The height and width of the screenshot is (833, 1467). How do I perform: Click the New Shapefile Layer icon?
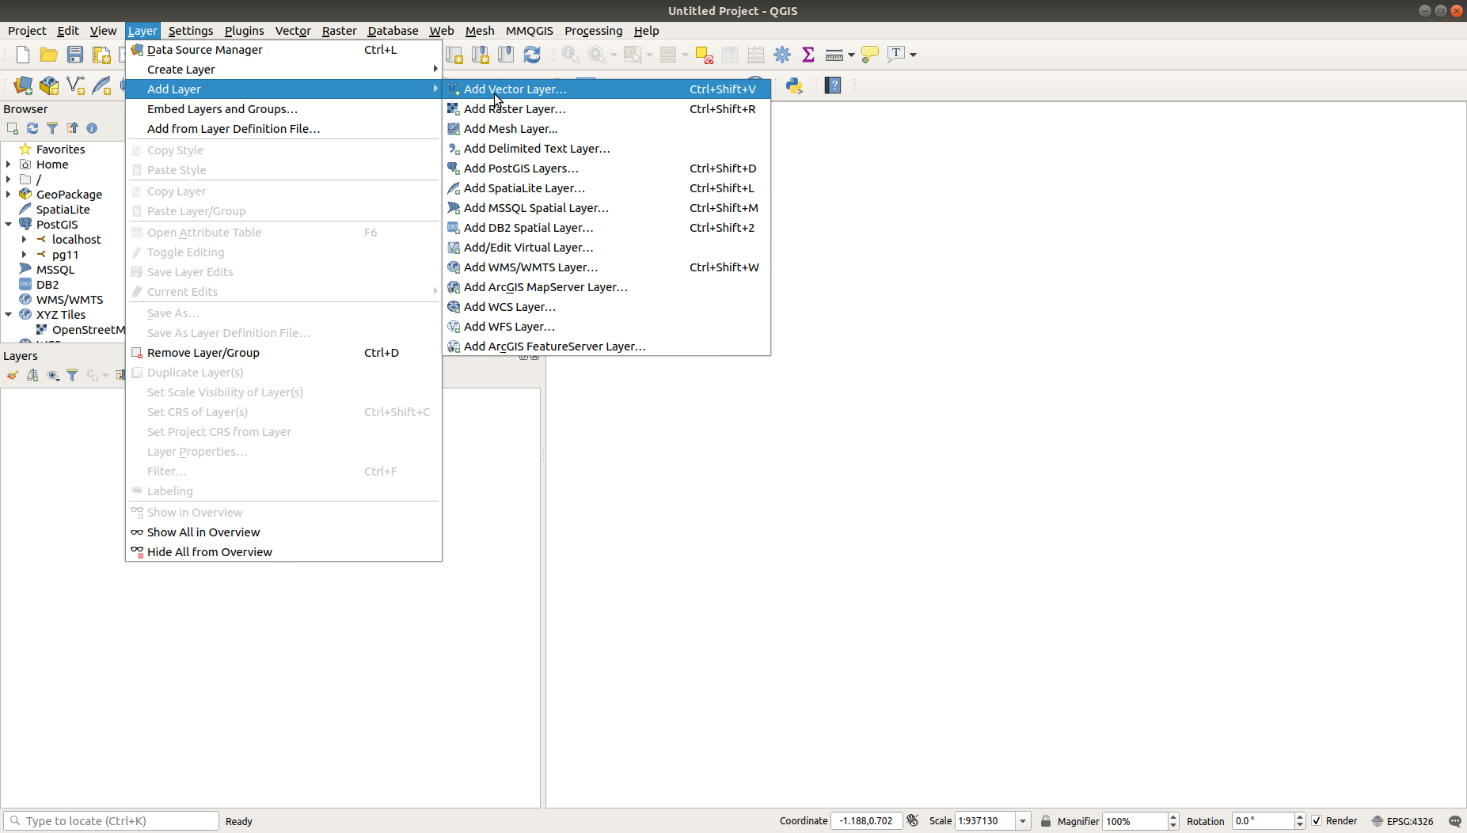[75, 85]
